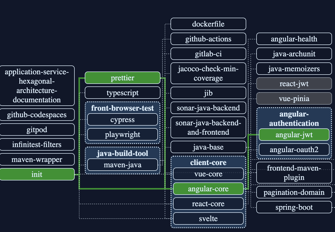Select jacoco-check-min-coverage module
This screenshot has height=232, width=335.
pos(208,73)
